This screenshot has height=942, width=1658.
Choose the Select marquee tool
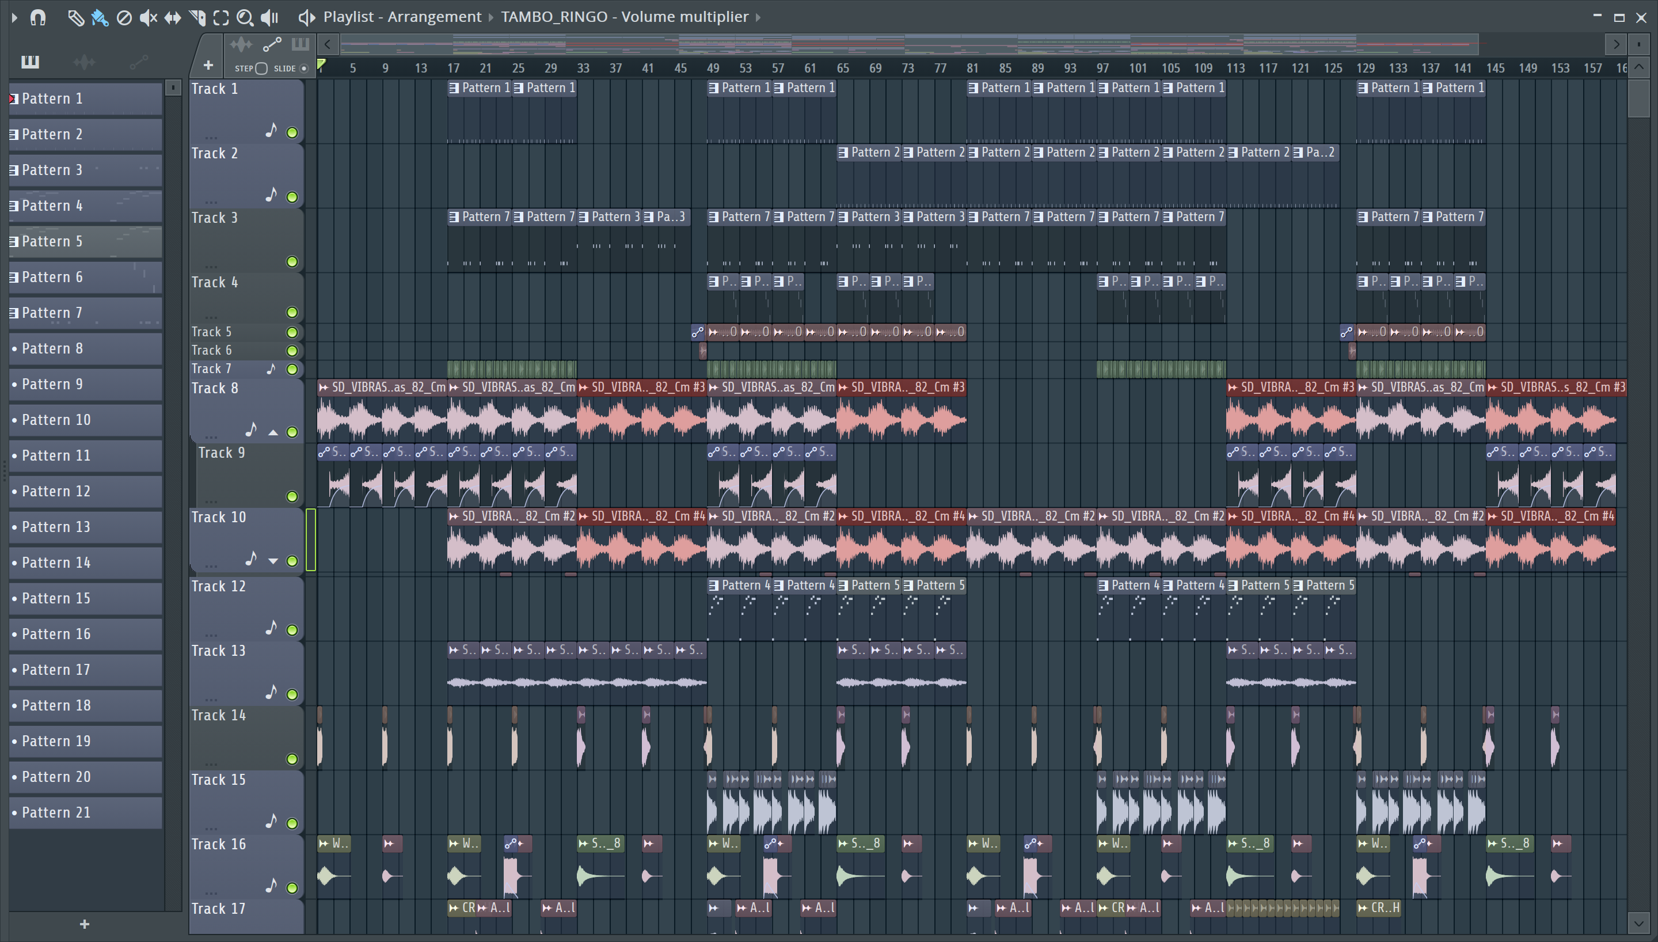point(221,17)
